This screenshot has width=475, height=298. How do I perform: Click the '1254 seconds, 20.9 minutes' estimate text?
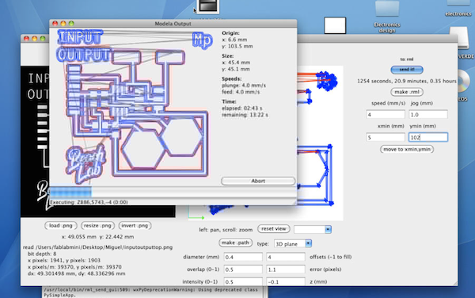click(407, 81)
